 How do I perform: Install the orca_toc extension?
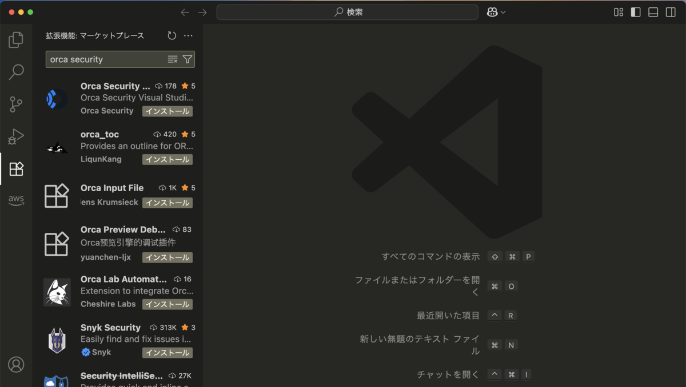(167, 160)
